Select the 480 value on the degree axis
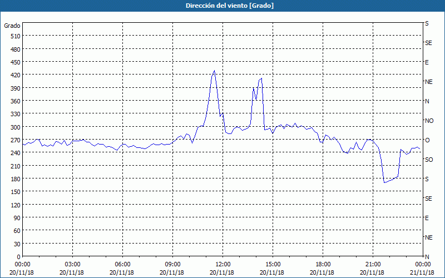 (x=16, y=49)
